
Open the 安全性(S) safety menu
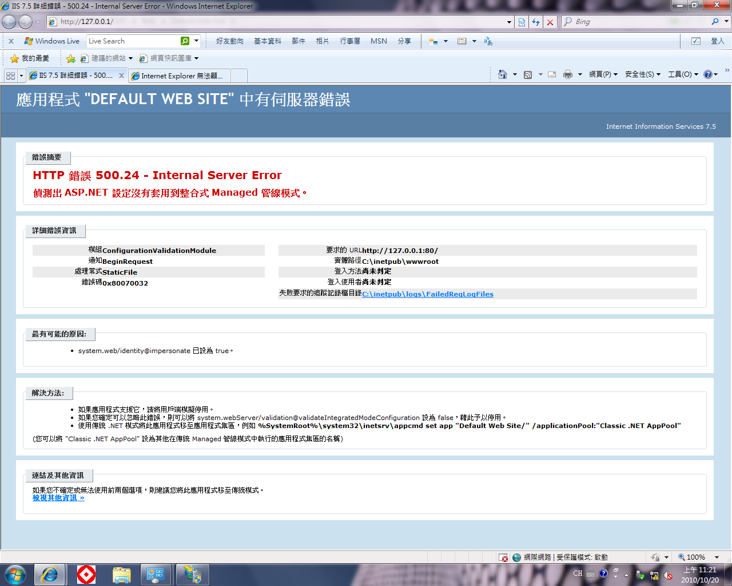tap(643, 74)
